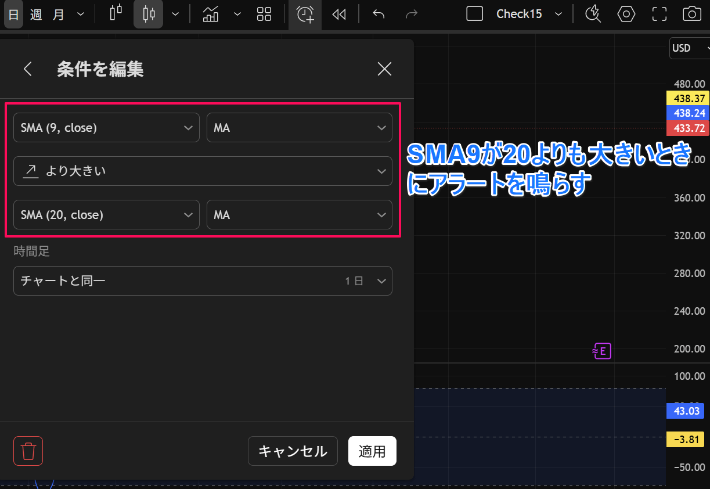Create a new alert with the clock-plus icon
Screen dimensions: 710x489
point(304,14)
